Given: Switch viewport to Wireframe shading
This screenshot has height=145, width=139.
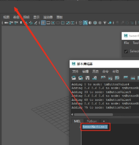Looking at the screenshot, I should tap(80, 23).
